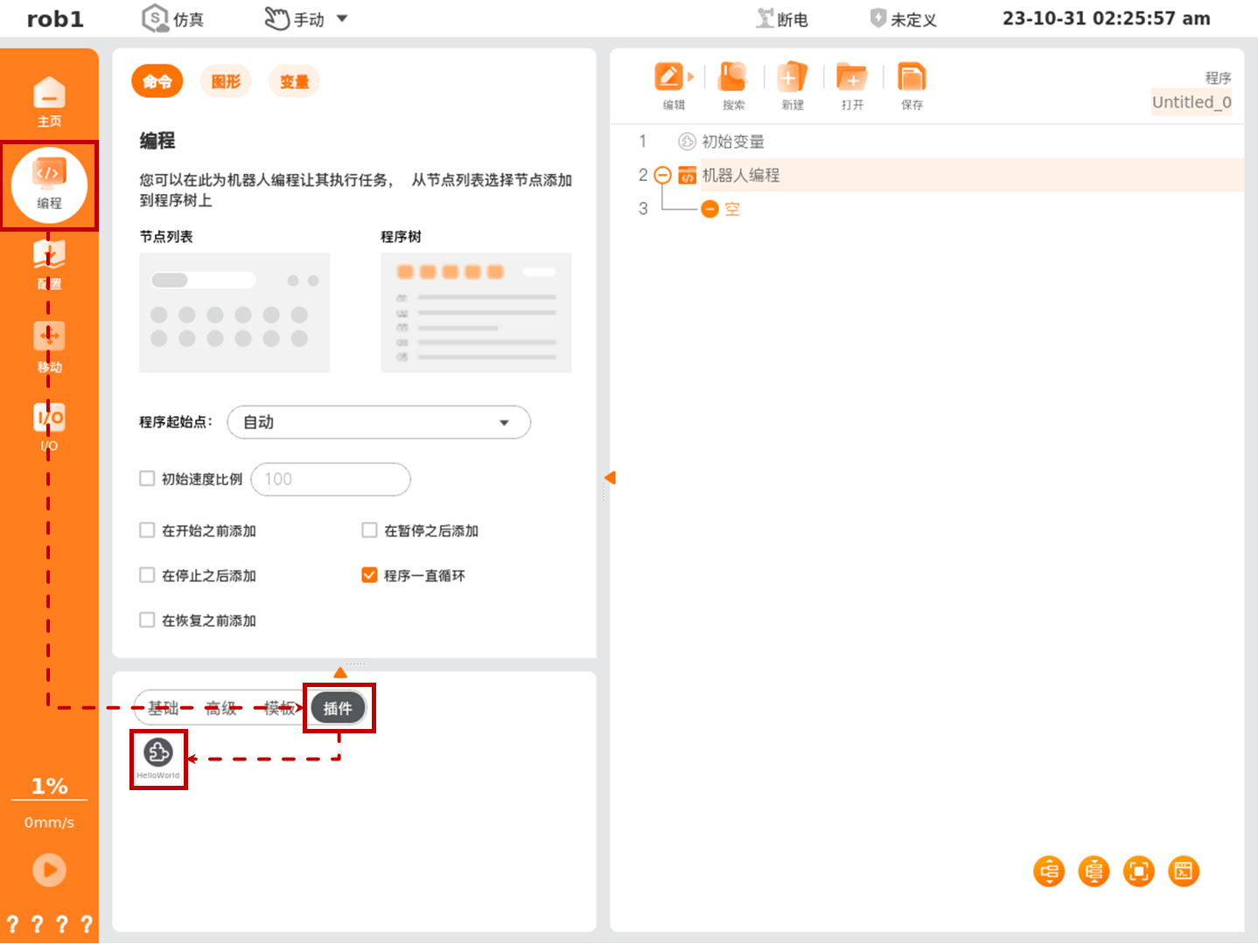The height and width of the screenshot is (944, 1258).
Task: Click the 编辑 edit toolbar icon
Action: [674, 86]
